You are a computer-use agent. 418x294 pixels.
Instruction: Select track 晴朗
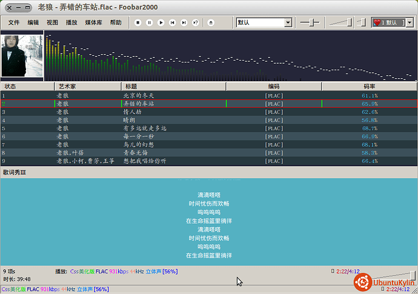(x=209, y=120)
